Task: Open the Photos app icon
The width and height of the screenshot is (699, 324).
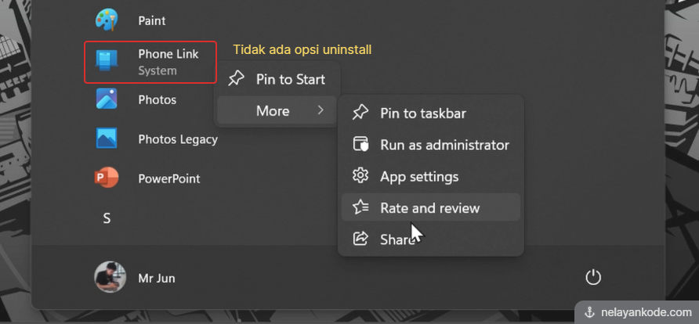Action: 107,99
